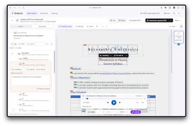Toggle the theme icon next to translate

click(x=179, y=13)
